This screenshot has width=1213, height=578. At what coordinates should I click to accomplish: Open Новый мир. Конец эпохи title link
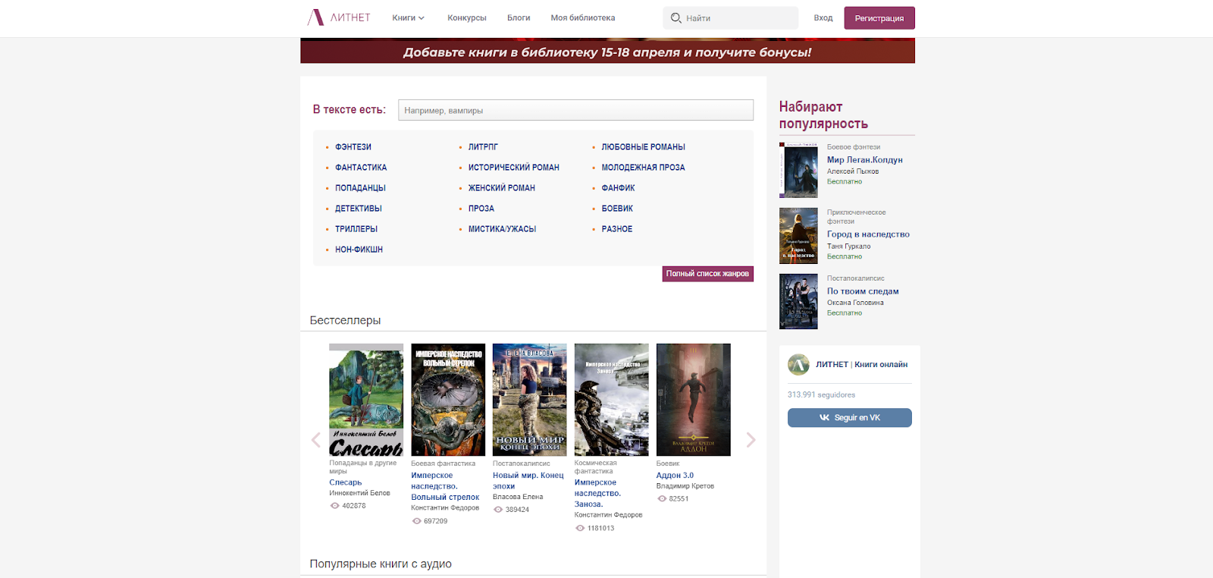(x=528, y=481)
